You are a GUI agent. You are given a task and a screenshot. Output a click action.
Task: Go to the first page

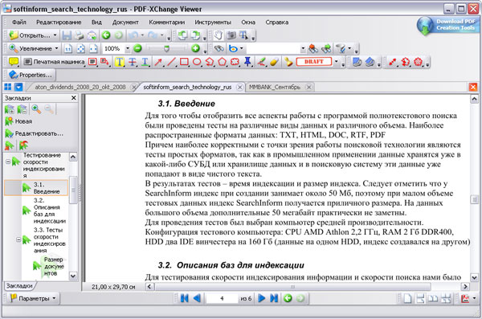(x=184, y=298)
